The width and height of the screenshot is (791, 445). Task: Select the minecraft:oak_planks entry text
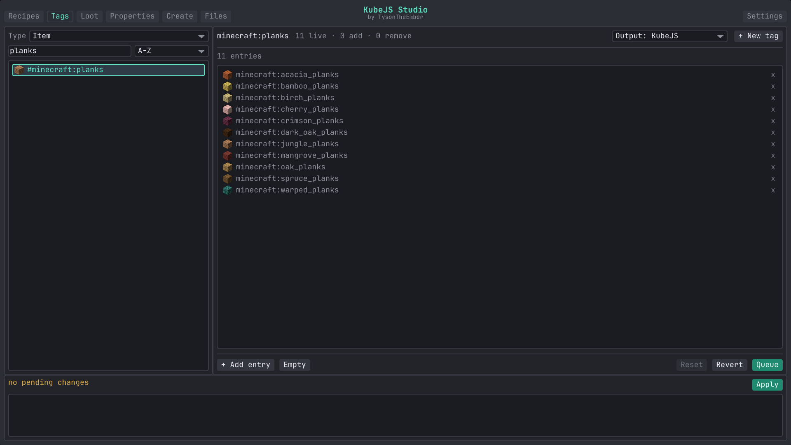[281, 167]
